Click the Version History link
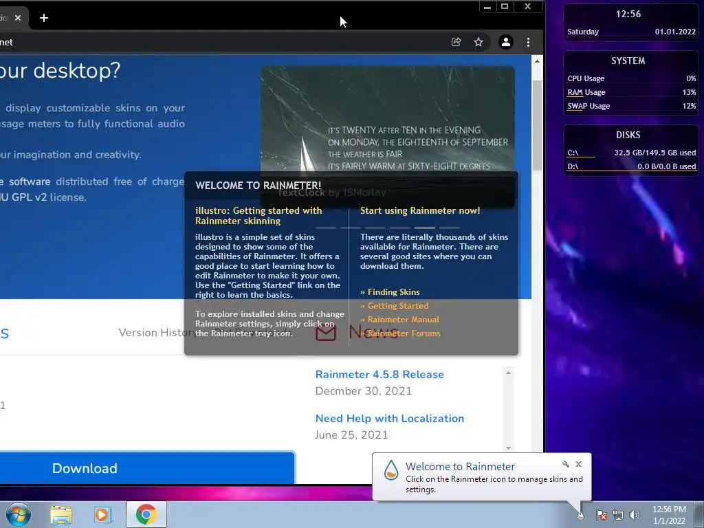 click(x=157, y=333)
